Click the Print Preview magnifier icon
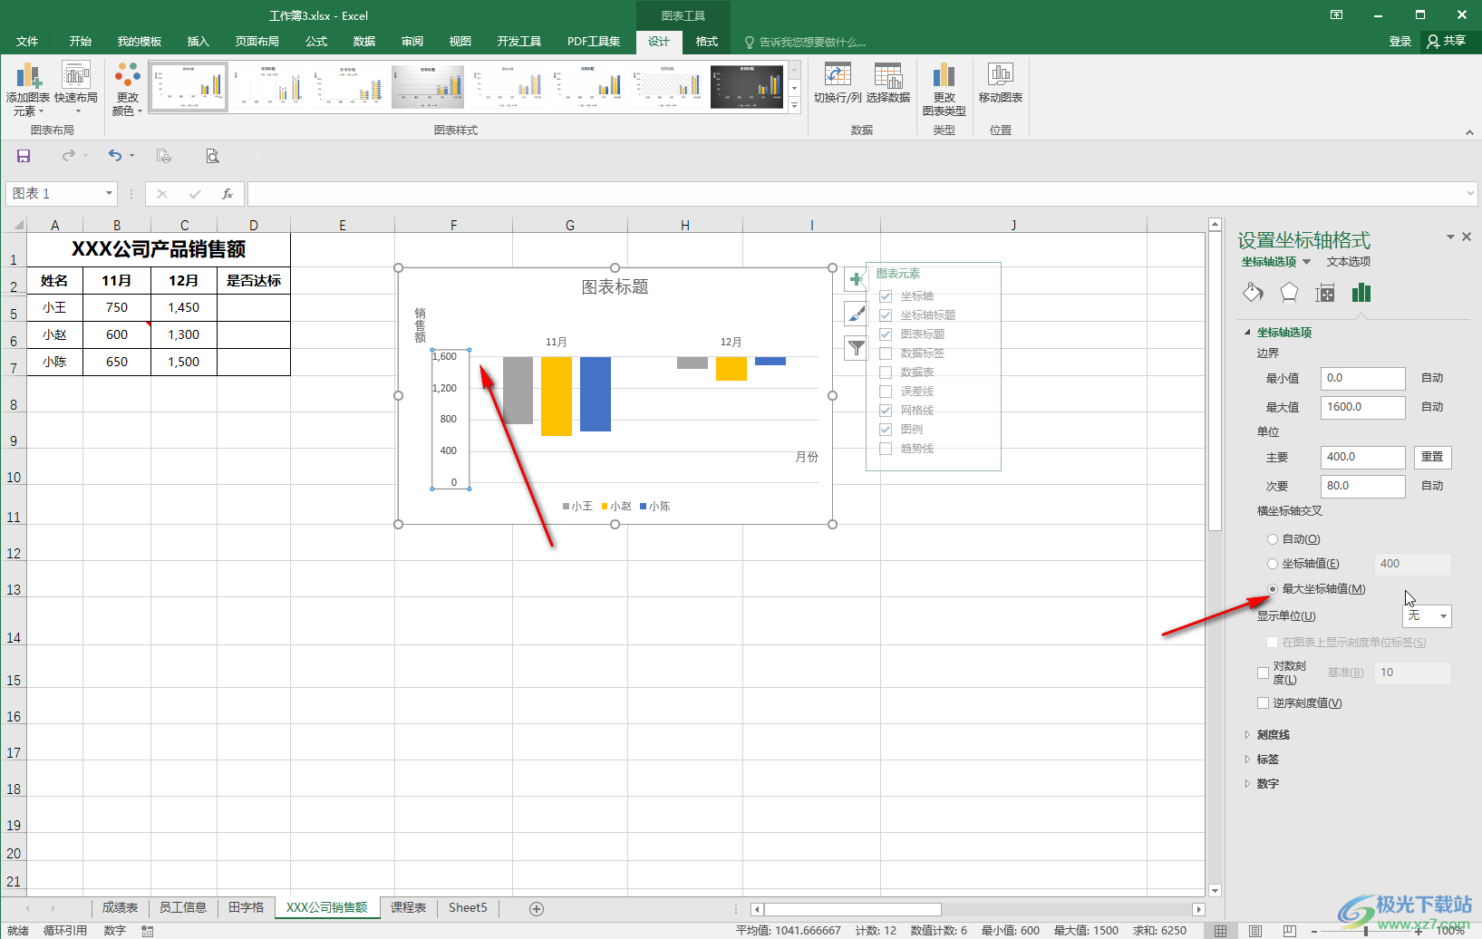This screenshot has height=939, width=1482. point(212,156)
